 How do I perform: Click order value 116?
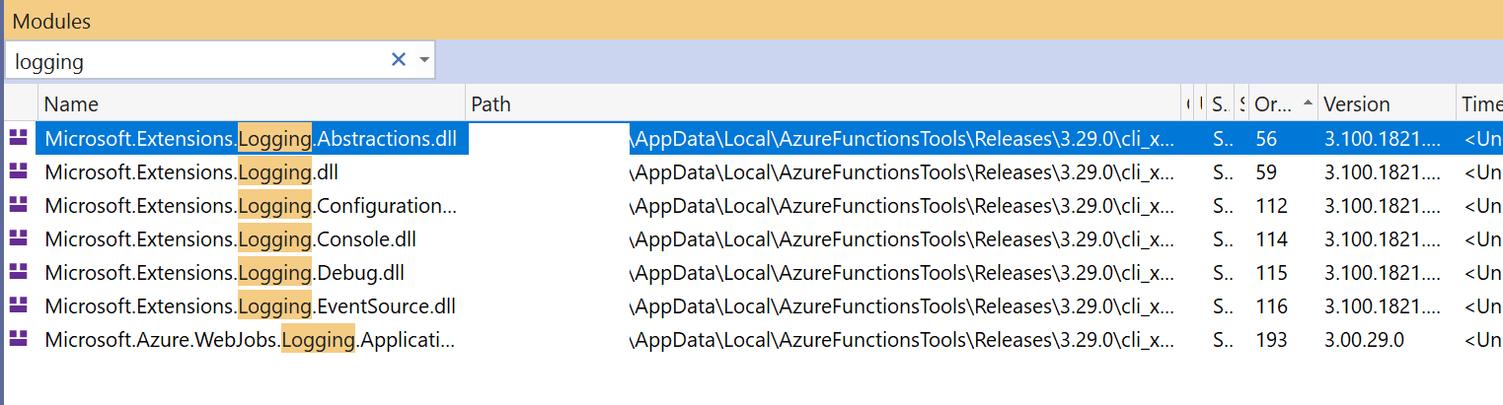tap(1271, 306)
